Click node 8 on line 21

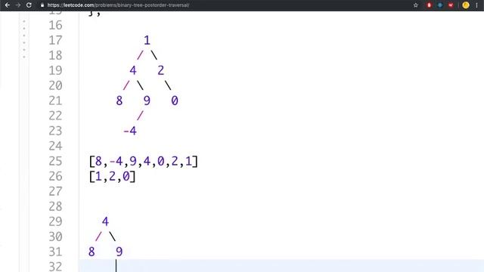(119, 100)
